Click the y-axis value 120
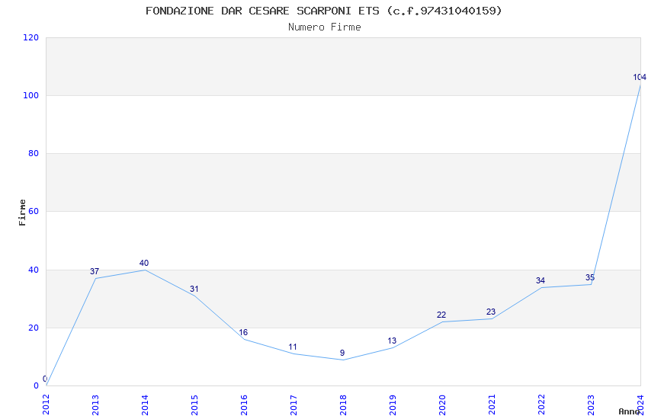648x419 pixels. click(31, 37)
